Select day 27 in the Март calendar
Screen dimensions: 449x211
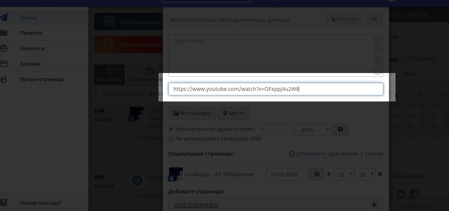pos(422,126)
